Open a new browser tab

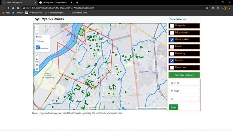click(x=77, y=3)
